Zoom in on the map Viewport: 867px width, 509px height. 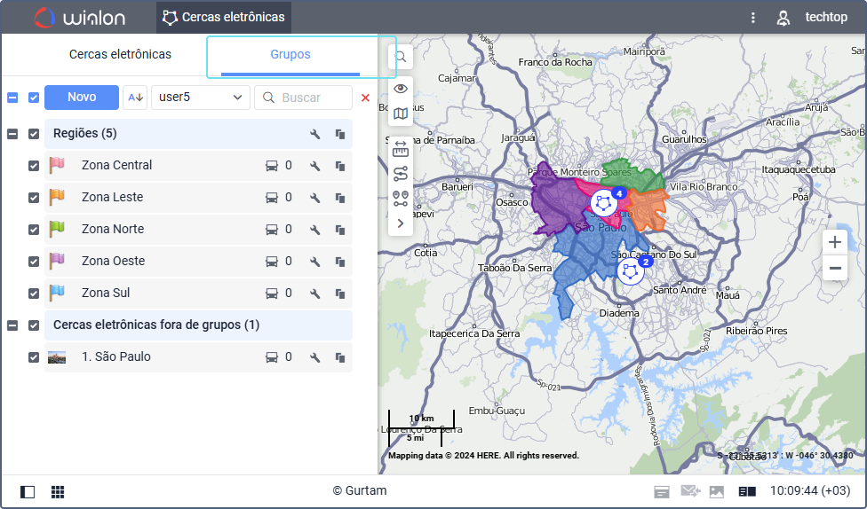pos(834,242)
